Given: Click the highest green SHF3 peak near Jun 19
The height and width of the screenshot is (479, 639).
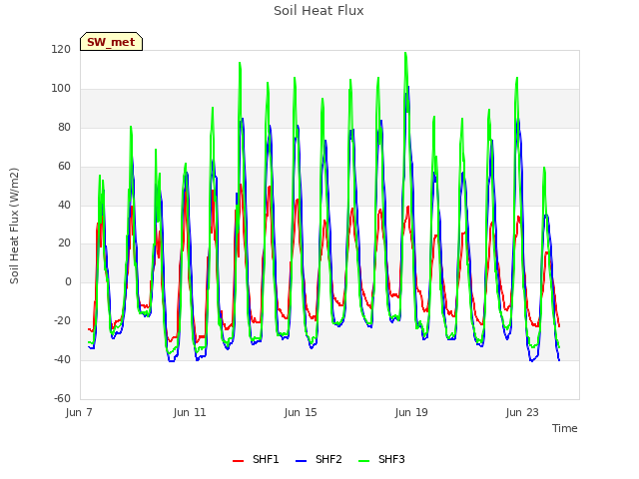Looking at the screenshot, I should [405, 53].
